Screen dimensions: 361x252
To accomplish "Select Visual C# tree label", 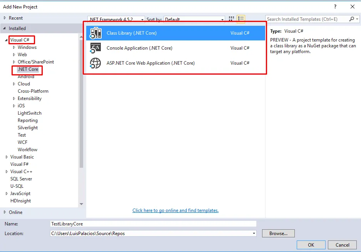I will [20, 40].
